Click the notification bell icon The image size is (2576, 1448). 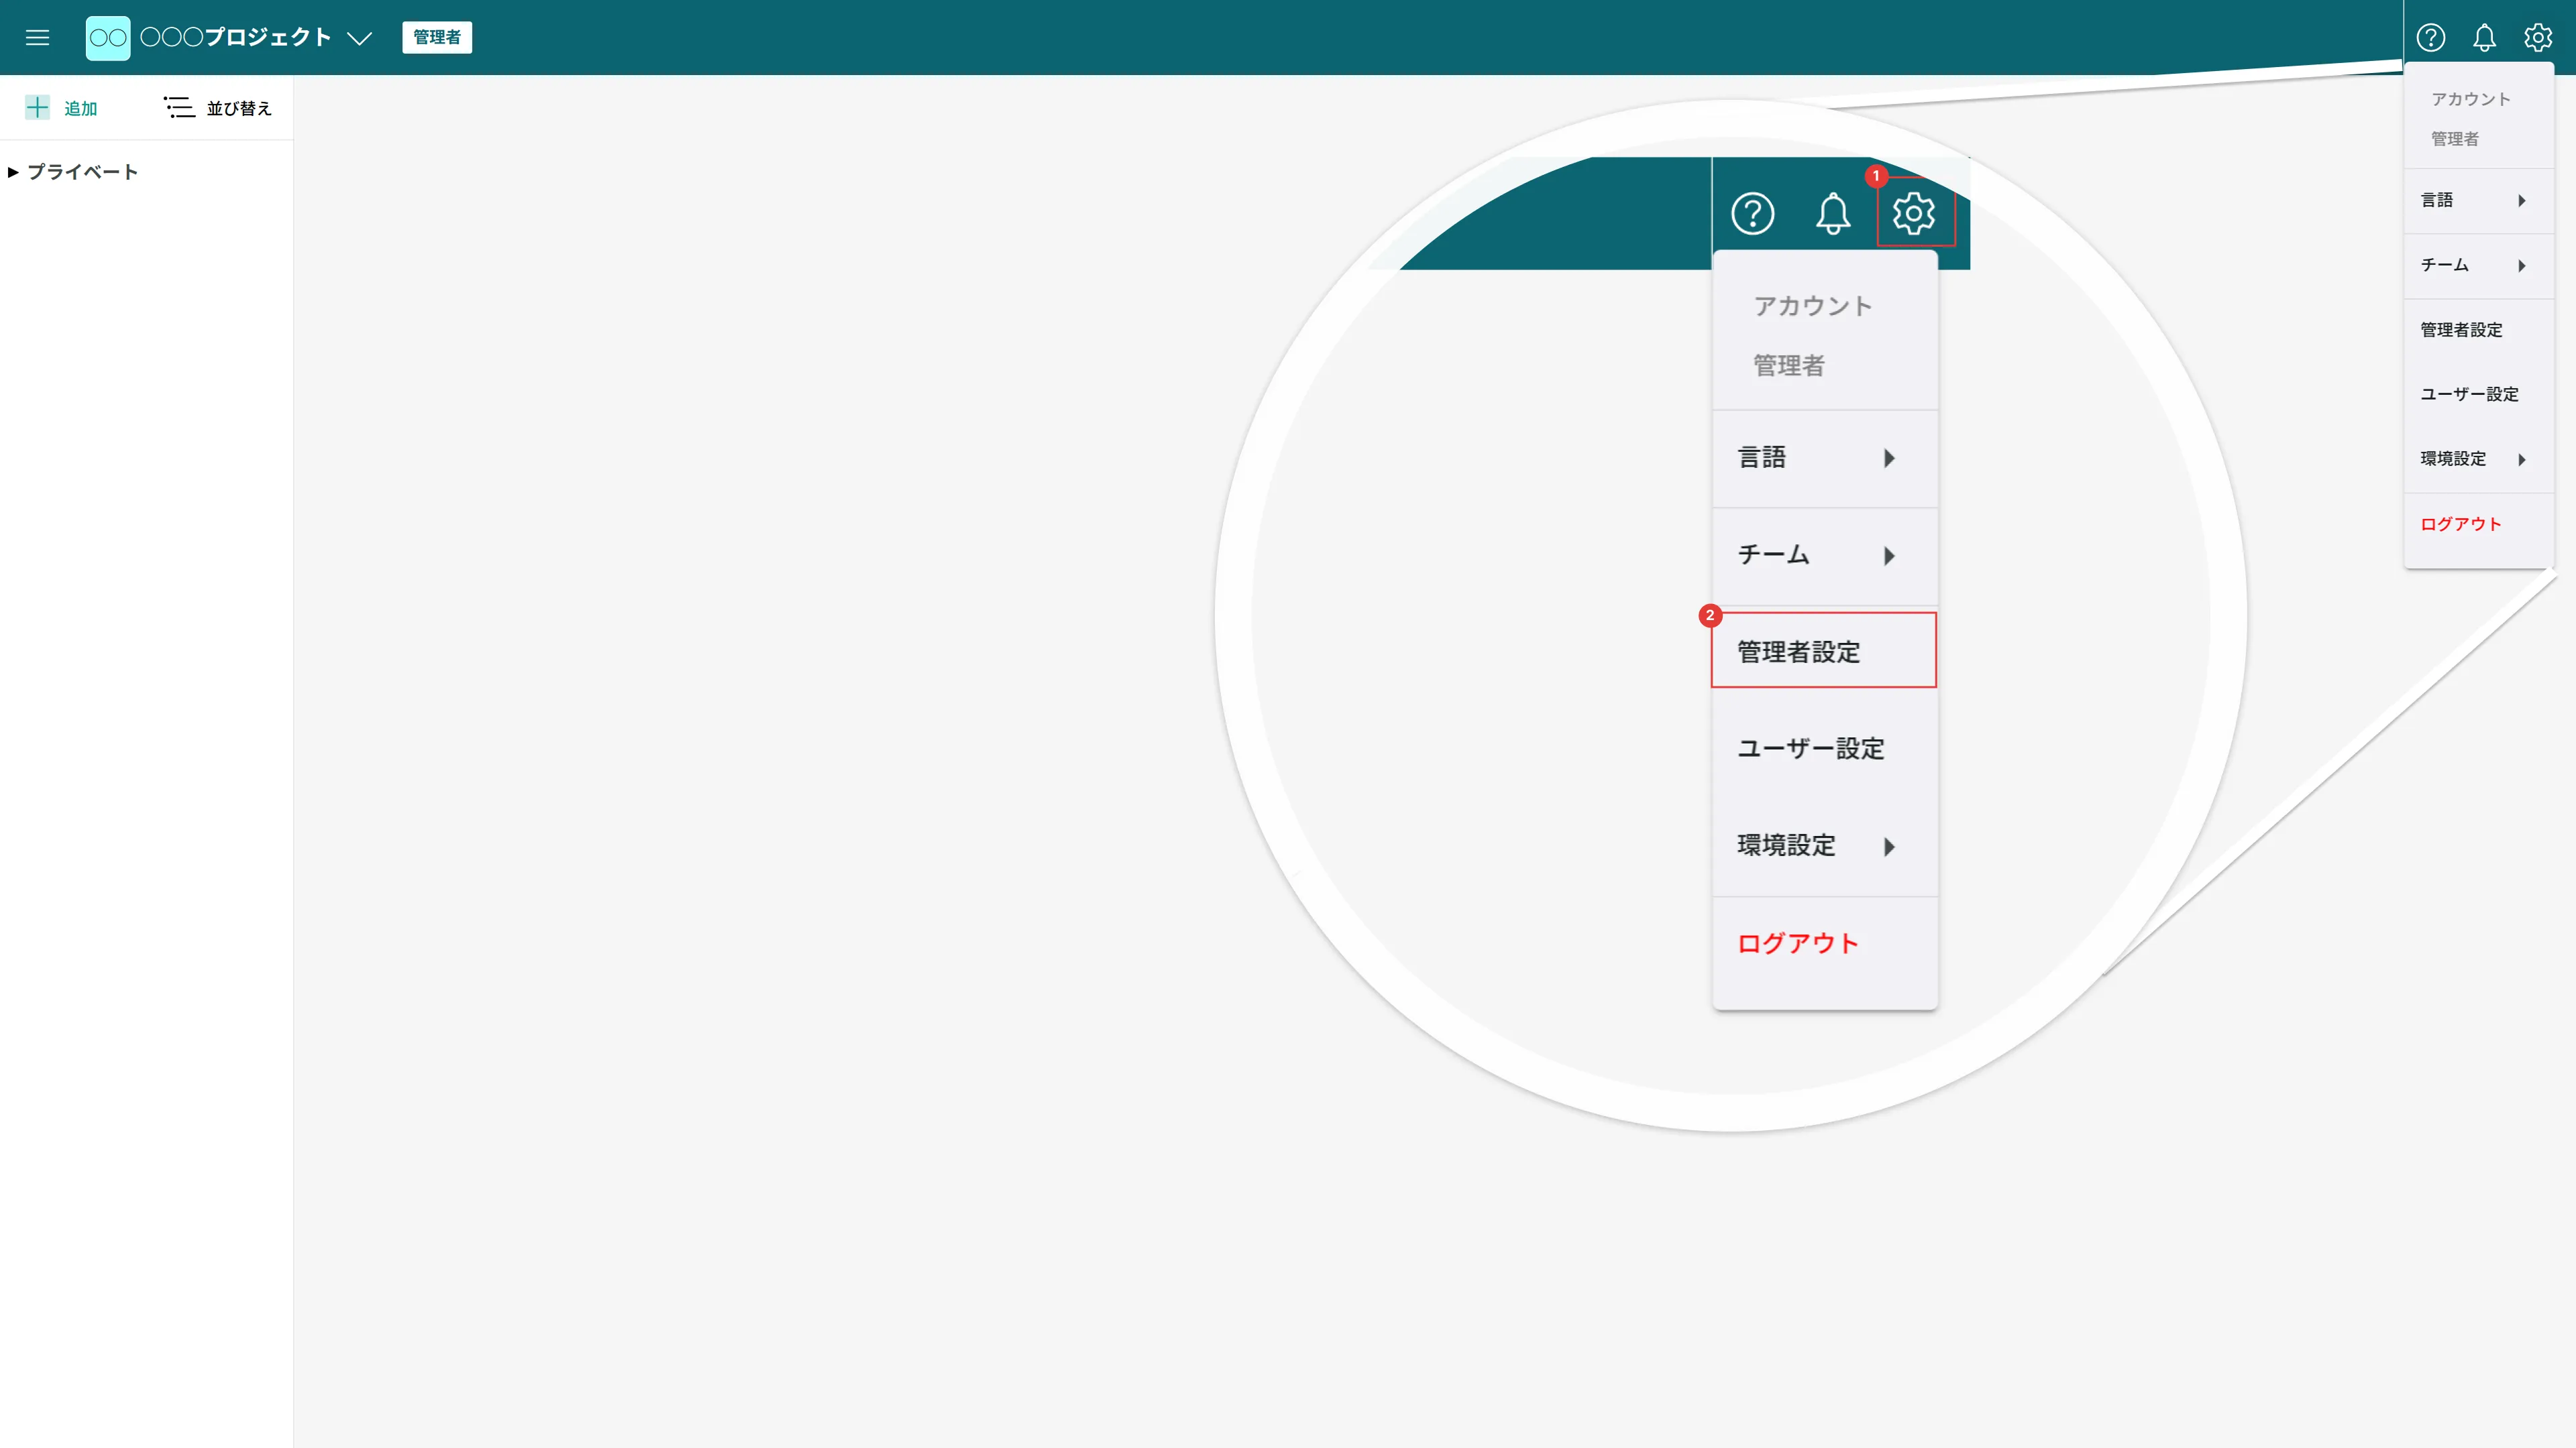click(x=2483, y=37)
